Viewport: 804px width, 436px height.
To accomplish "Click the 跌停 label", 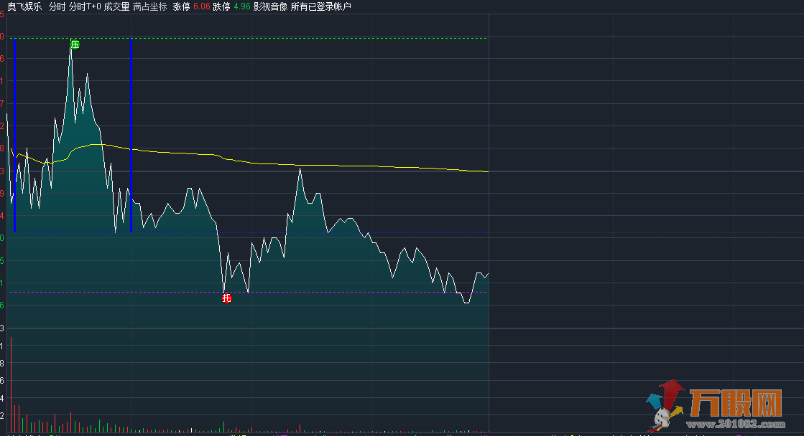I will (x=221, y=6).
